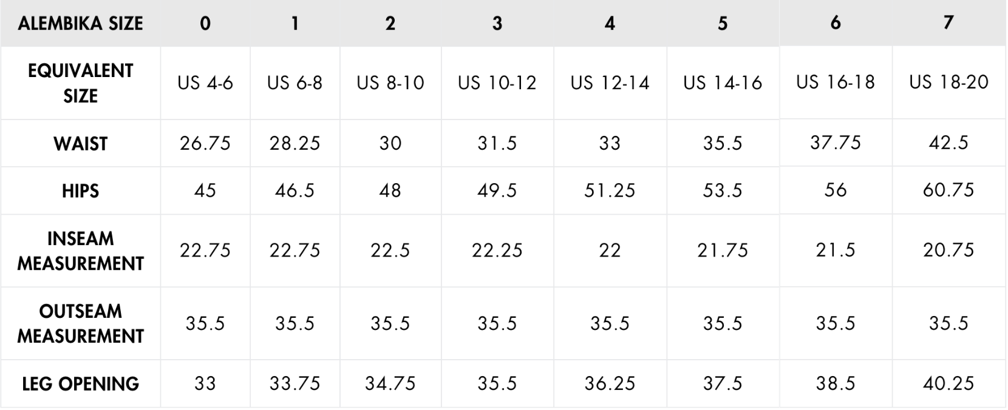1008x410 pixels.
Task: Select the size 7 column header
Action: coord(948,23)
